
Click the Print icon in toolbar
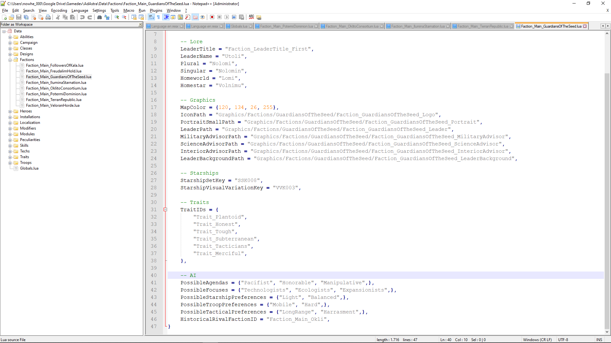click(x=48, y=17)
